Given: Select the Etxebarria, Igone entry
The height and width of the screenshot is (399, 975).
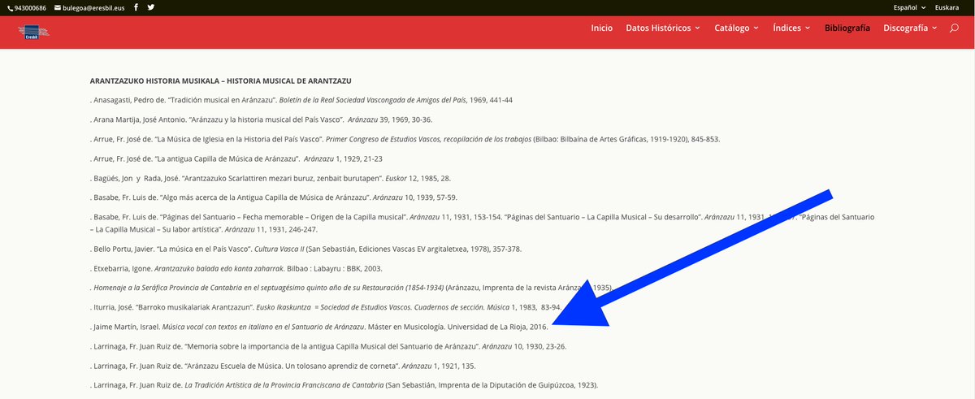Looking at the screenshot, I should click(236, 268).
